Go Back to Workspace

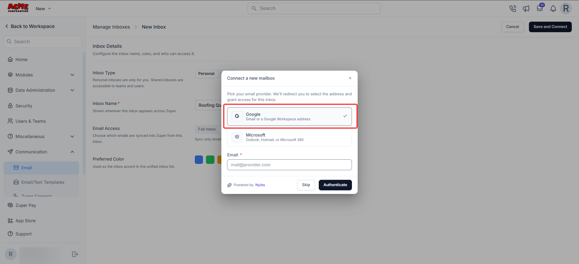30,26
